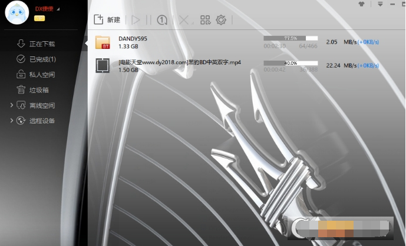This screenshot has width=406, height=246.
Task: Click the checkmark icon of 已完成
Action: pyautogui.click(x=21, y=59)
